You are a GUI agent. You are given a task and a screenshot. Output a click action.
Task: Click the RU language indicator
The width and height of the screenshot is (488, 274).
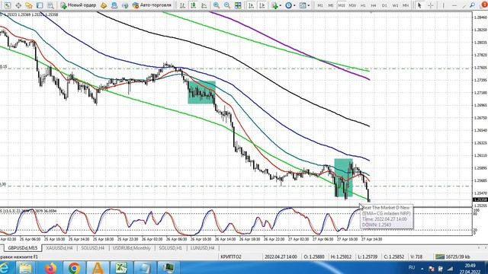(x=412, y=267)
